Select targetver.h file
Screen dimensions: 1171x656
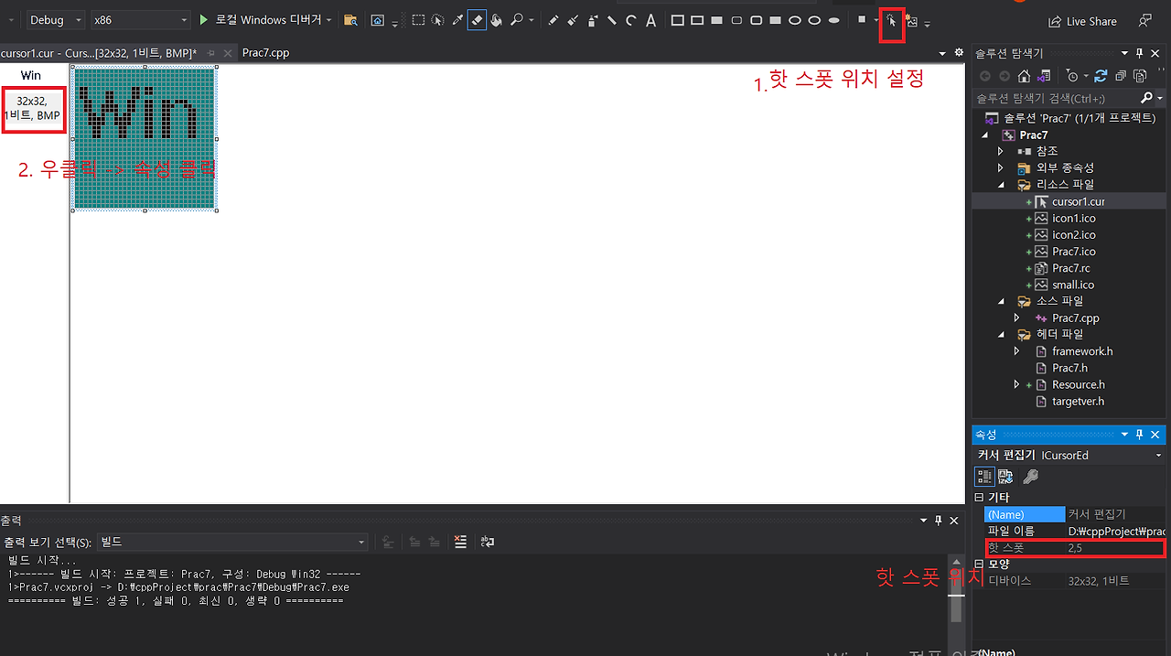tap(1078, 401)
